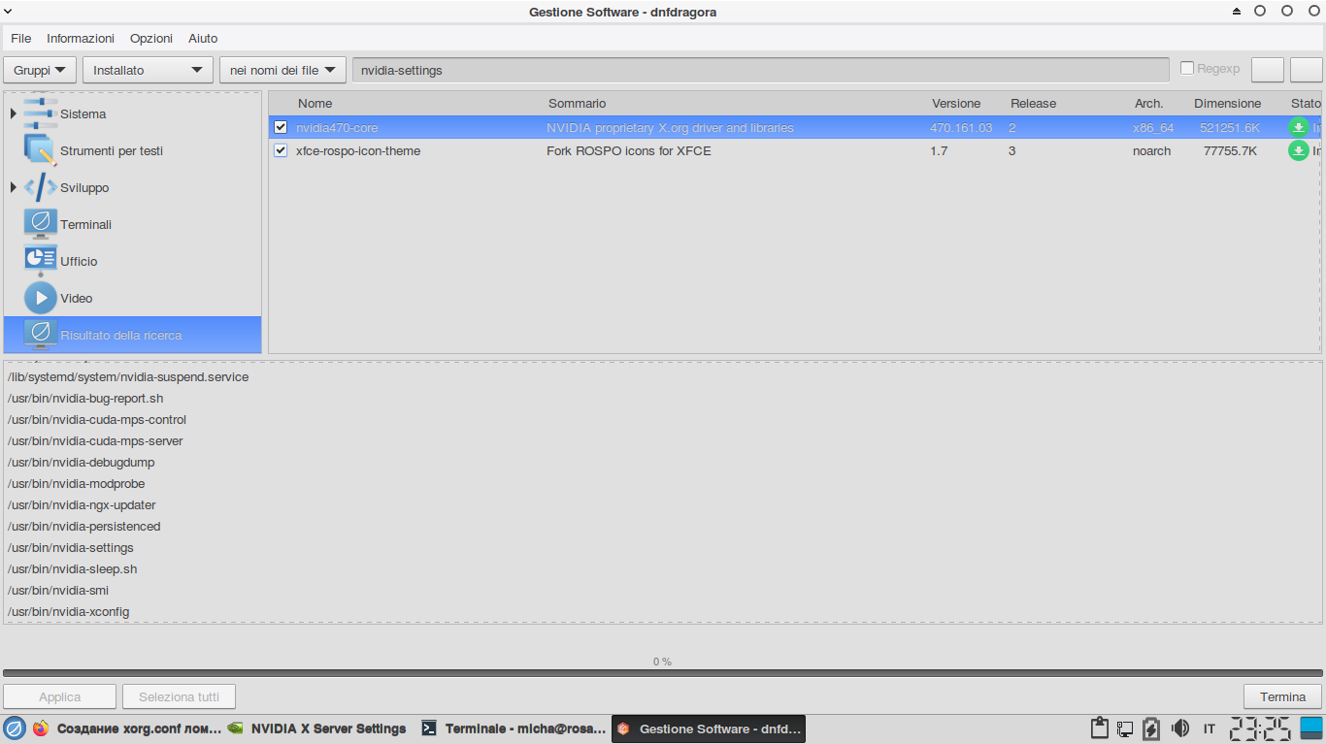Click the Termina button
1326x744 pixels.
pyautogui.click(x=1283, y=696)
